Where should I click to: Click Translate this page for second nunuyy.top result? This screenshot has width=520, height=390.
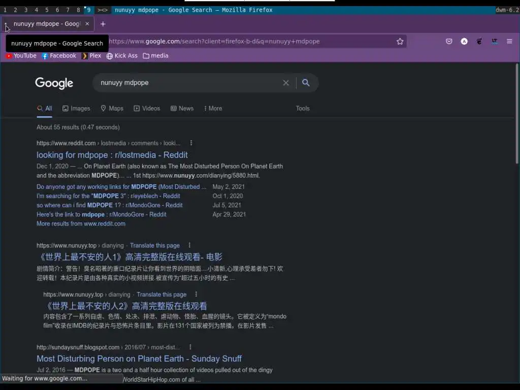pyautogui.click(x=161, y=295)
